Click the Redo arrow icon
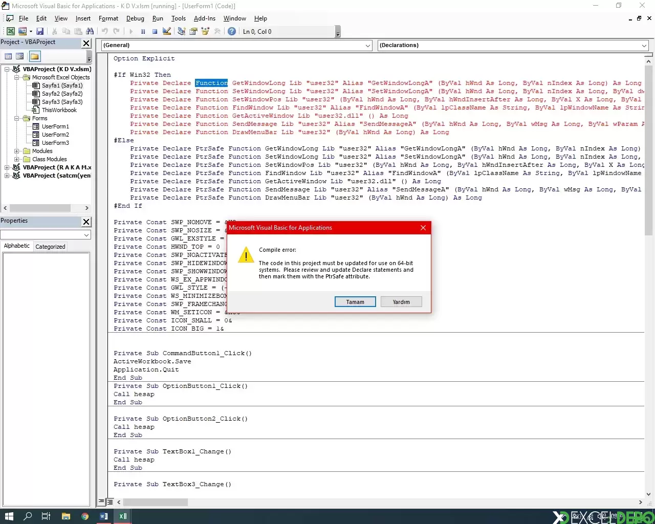Screen dimensions: 655x524 (x=116, y=31)
